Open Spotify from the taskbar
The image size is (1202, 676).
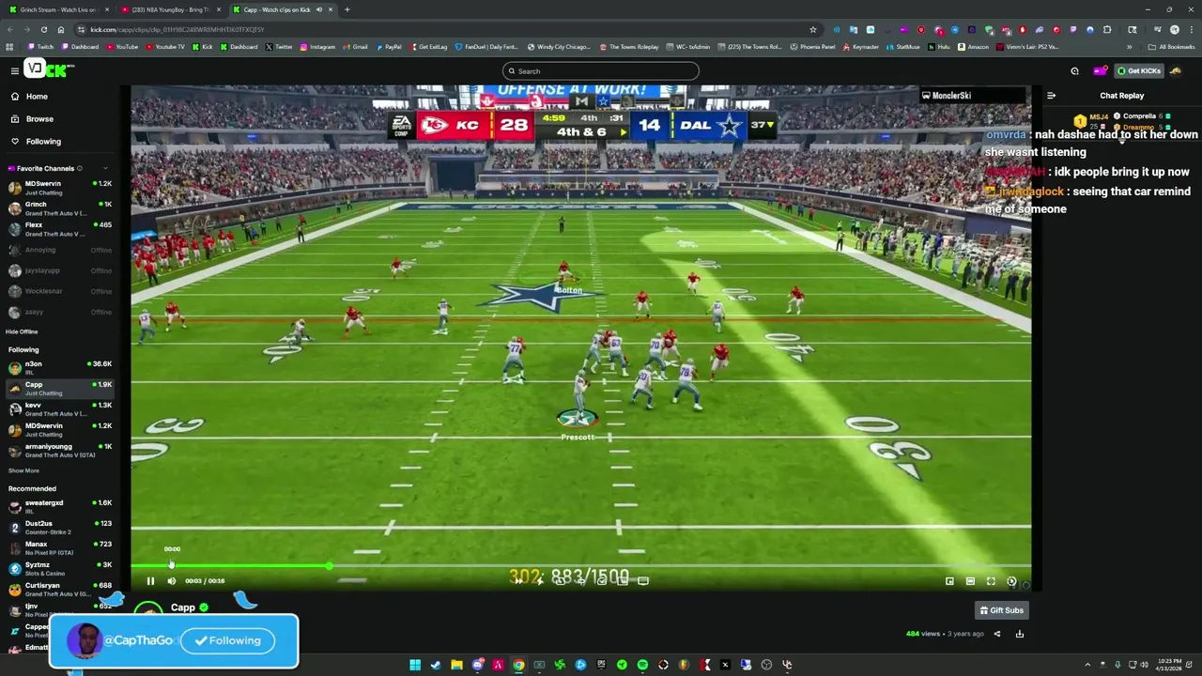point(642,665)
